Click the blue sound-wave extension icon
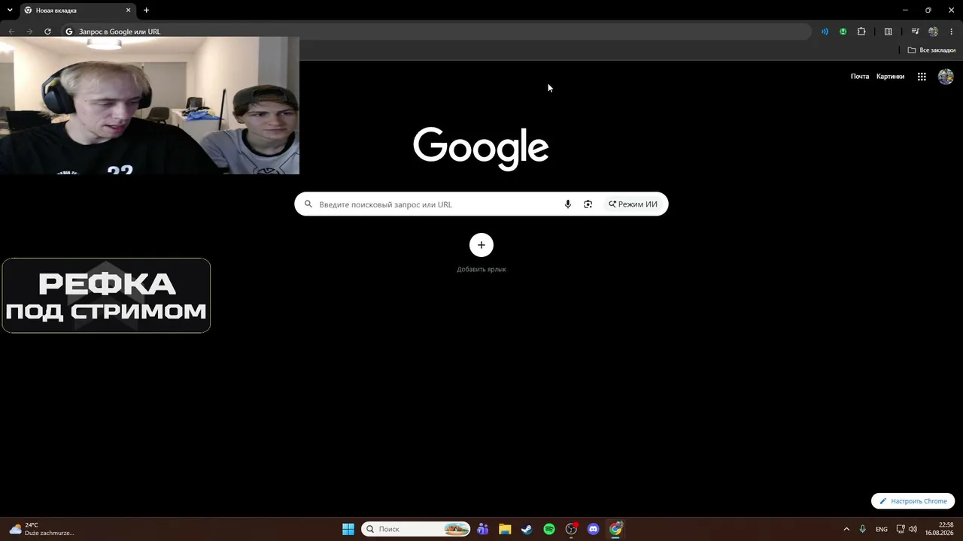The height and width of the screenshot is (541, 963). coord(825,32)
